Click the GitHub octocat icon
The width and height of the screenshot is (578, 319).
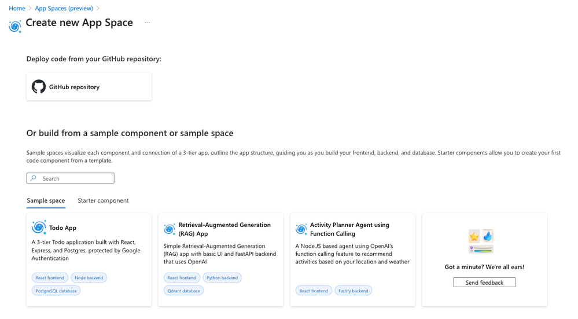(39, 87)
